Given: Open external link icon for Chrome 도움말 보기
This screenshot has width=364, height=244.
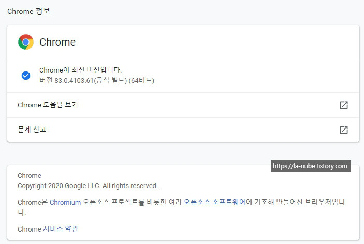Looking at the screenshot, I should coord(344,105).
